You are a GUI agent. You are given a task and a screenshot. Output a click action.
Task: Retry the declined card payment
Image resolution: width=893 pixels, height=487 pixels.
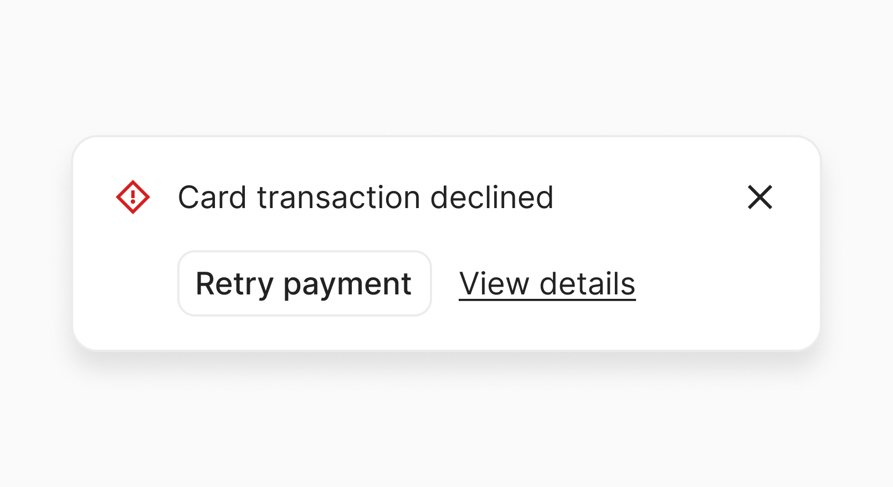[304, 284]
